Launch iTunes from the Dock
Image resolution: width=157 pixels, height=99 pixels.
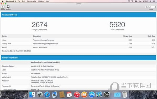(x=77, y=95)
